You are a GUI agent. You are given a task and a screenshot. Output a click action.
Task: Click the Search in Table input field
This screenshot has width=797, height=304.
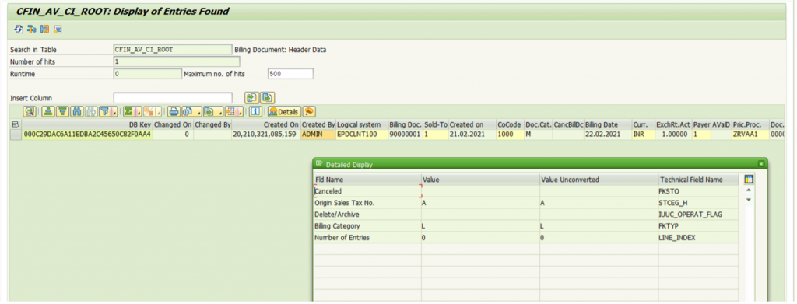pos(173,49)
